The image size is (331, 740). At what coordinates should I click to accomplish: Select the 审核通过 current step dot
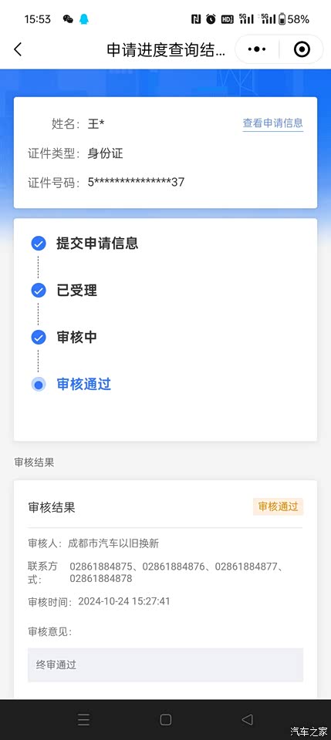tap(39, 385)
